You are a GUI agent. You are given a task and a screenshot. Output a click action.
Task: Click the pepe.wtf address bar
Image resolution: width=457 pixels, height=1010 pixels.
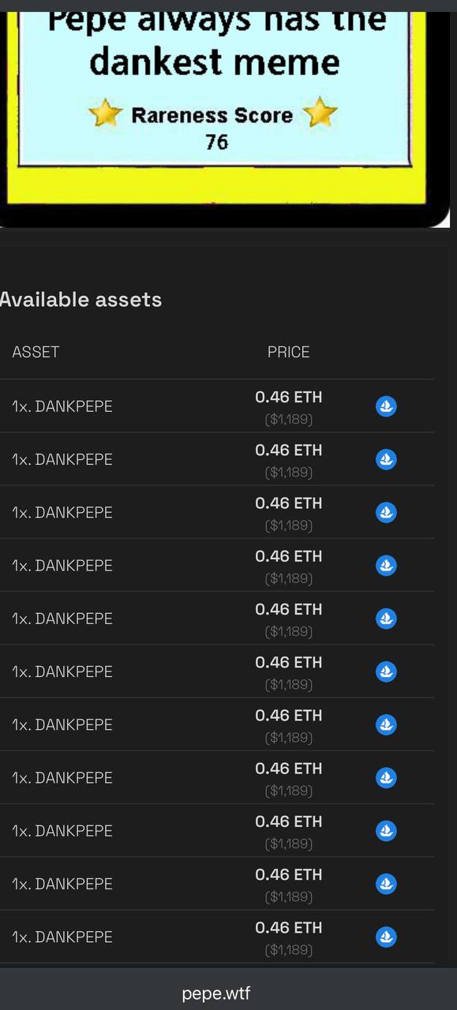point(216,993)
